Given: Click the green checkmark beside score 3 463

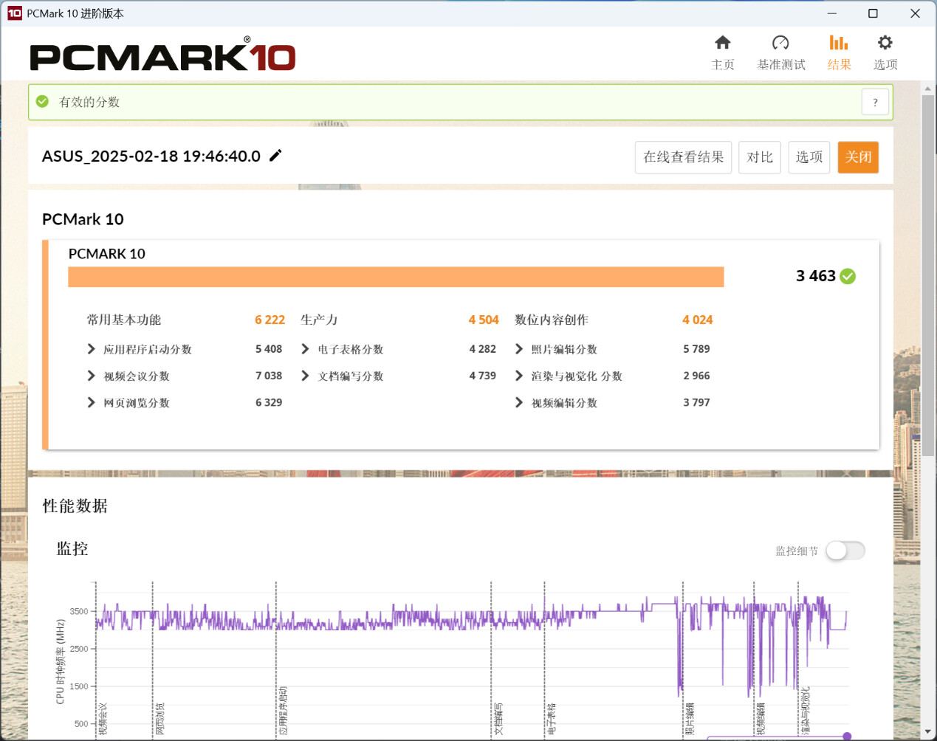Looking at the screenshot, I should pyautogui.click(x=848, y=276).
